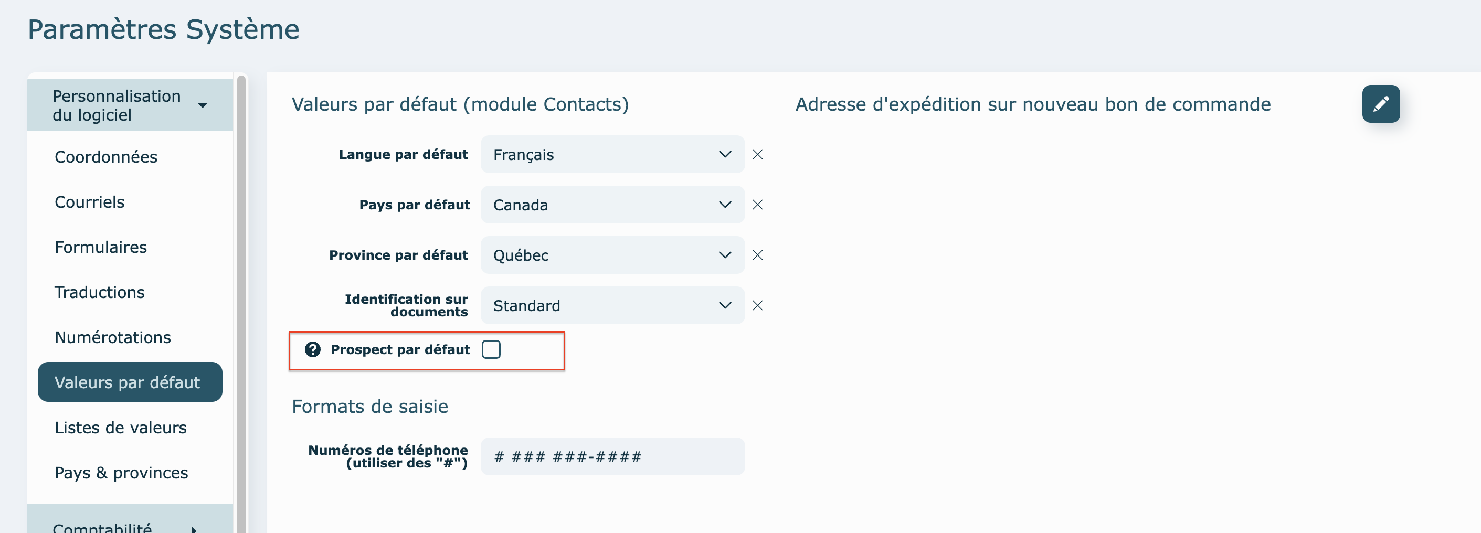Screen dimensions: 1481x533
Task: Clear the Identification sur documents selection
Action: 758,306
